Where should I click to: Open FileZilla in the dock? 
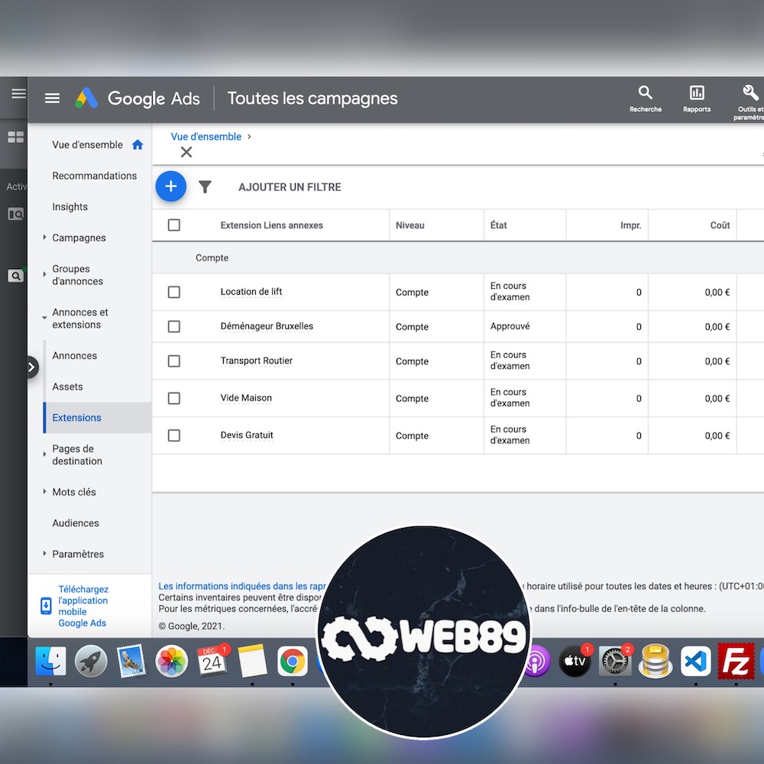point(736,661)
